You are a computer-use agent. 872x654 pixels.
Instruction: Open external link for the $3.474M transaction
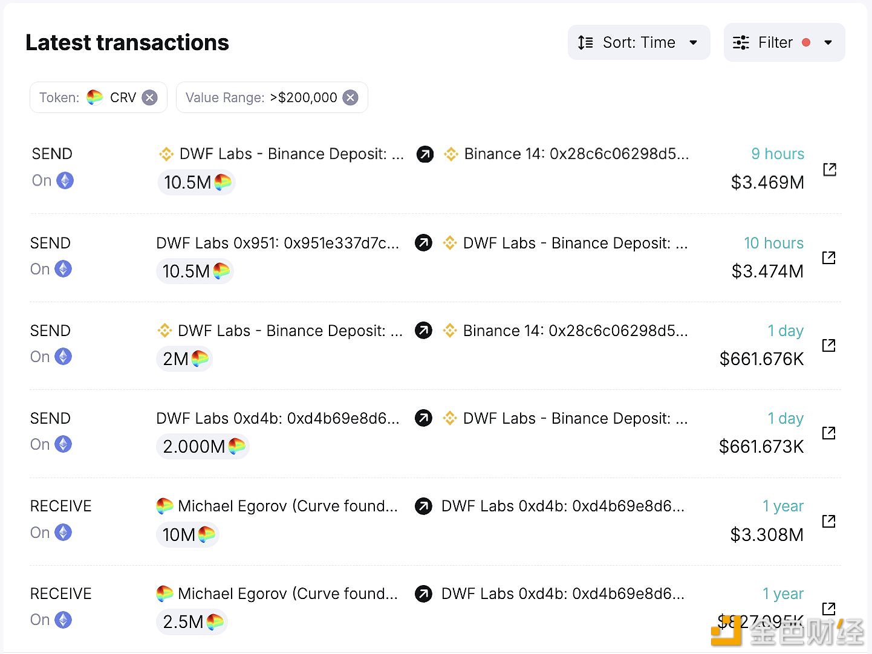[x=829, y=257]
